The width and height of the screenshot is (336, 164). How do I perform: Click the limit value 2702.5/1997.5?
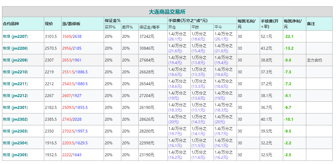tap(75, 131)
